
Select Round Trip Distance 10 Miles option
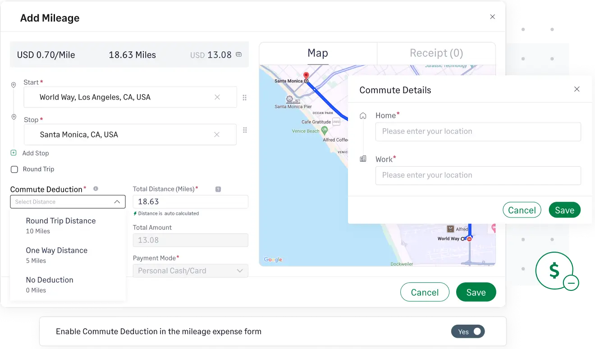click(x=61, y=225)
